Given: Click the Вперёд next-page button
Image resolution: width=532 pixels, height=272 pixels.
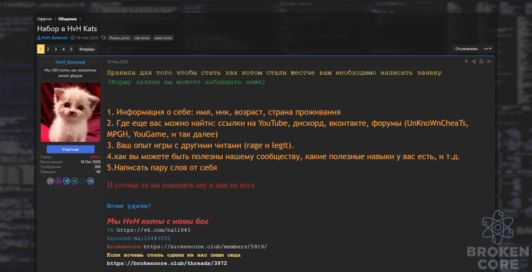Looking at the screenshot, I should (x=87, y=49).
